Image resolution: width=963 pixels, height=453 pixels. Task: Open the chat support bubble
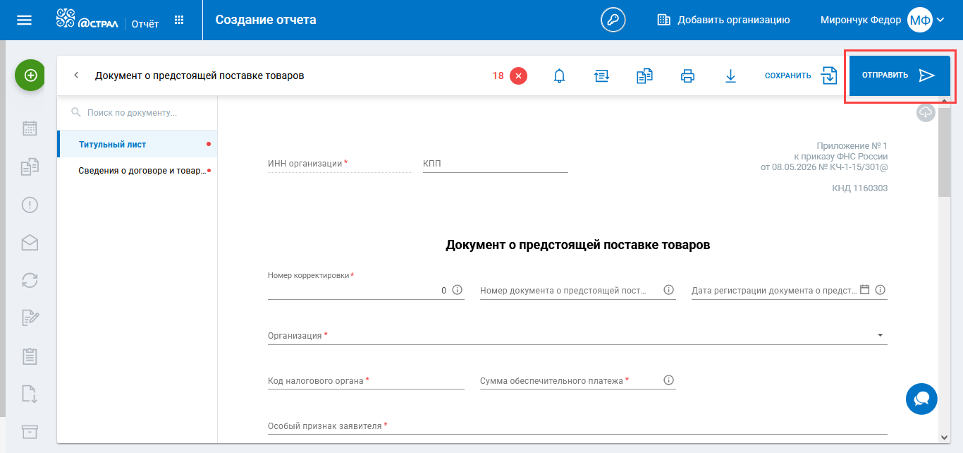point(921,399)
